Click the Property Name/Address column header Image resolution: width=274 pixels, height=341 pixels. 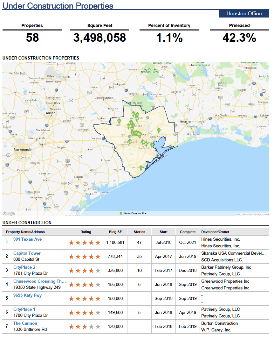click(25, 232)
